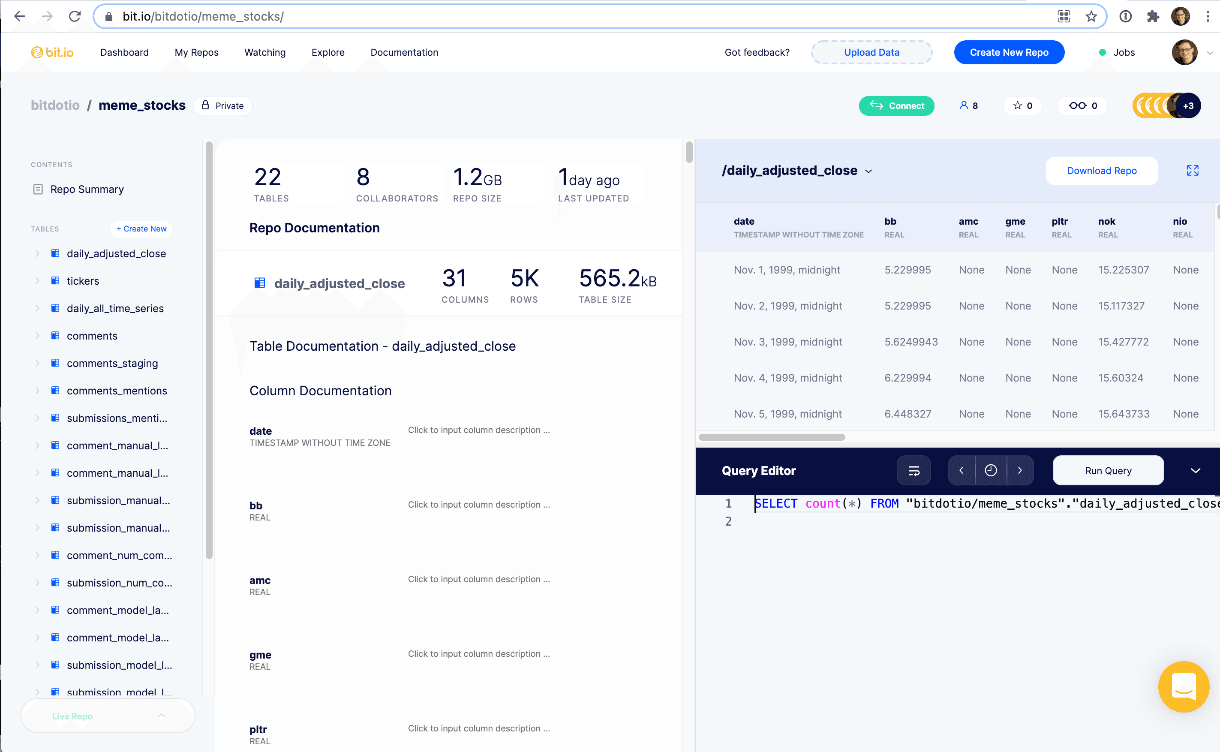This screenshot has height=752, width=1220.
Task: Expand the tickers table tree item
Action: pyautogui.click(x=38, y=281)
